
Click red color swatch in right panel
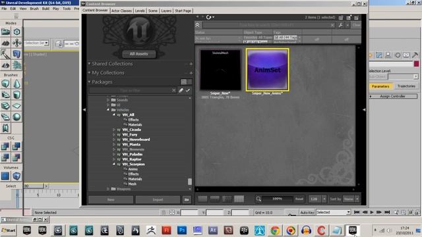pos(416,64)
